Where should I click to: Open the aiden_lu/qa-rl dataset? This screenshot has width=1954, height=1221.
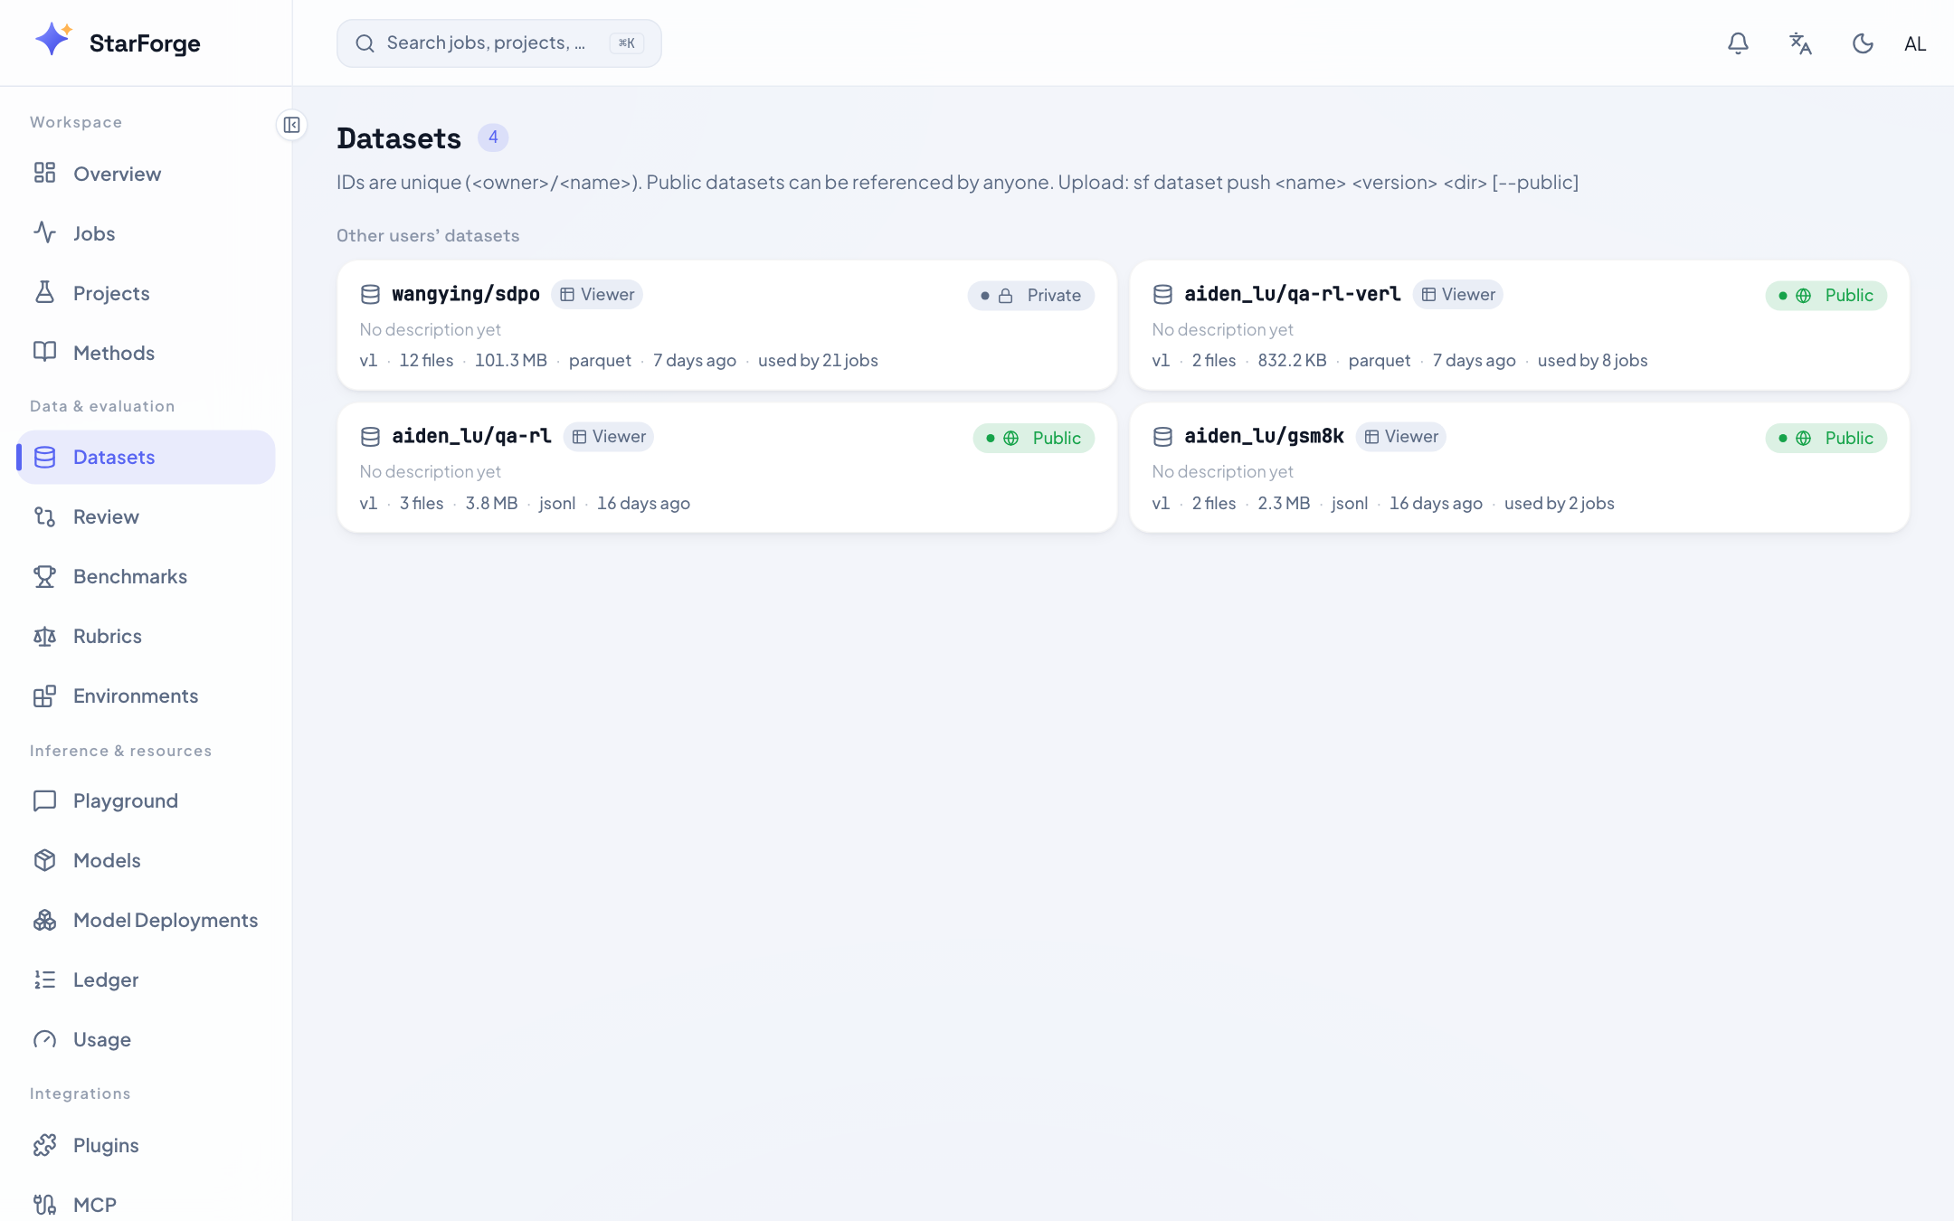coord(472,436)
